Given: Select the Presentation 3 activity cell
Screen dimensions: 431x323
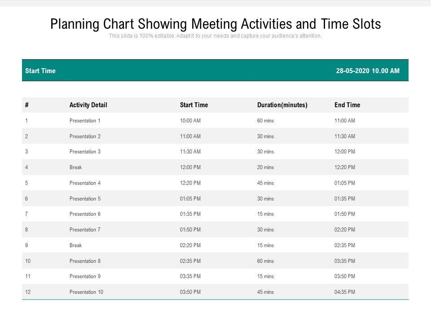Looking at the screenshot, I should pyautogui.click(x=85, y=152).
